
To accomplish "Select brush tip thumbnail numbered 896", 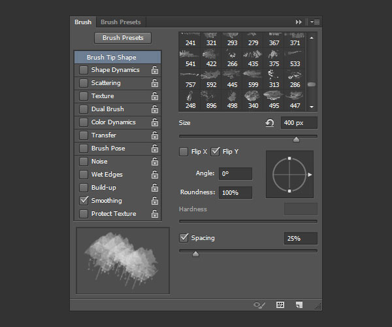I will point(211,101).
